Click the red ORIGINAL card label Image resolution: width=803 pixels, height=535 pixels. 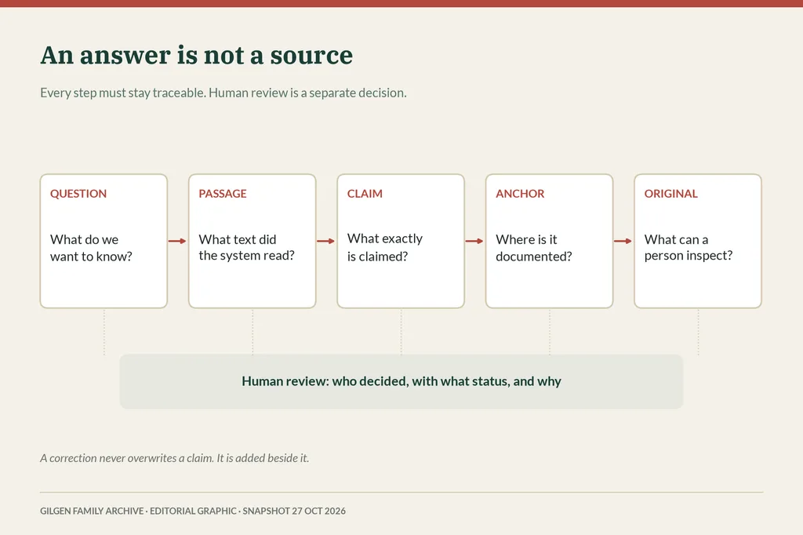click(671, 194)
